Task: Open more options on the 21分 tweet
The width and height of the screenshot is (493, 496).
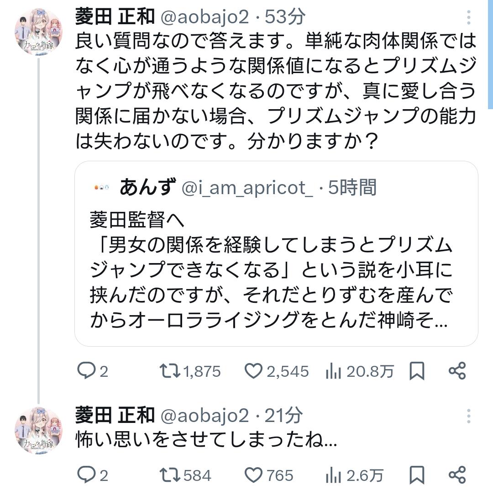Action: pyautogui.click(x=469, y=416)
